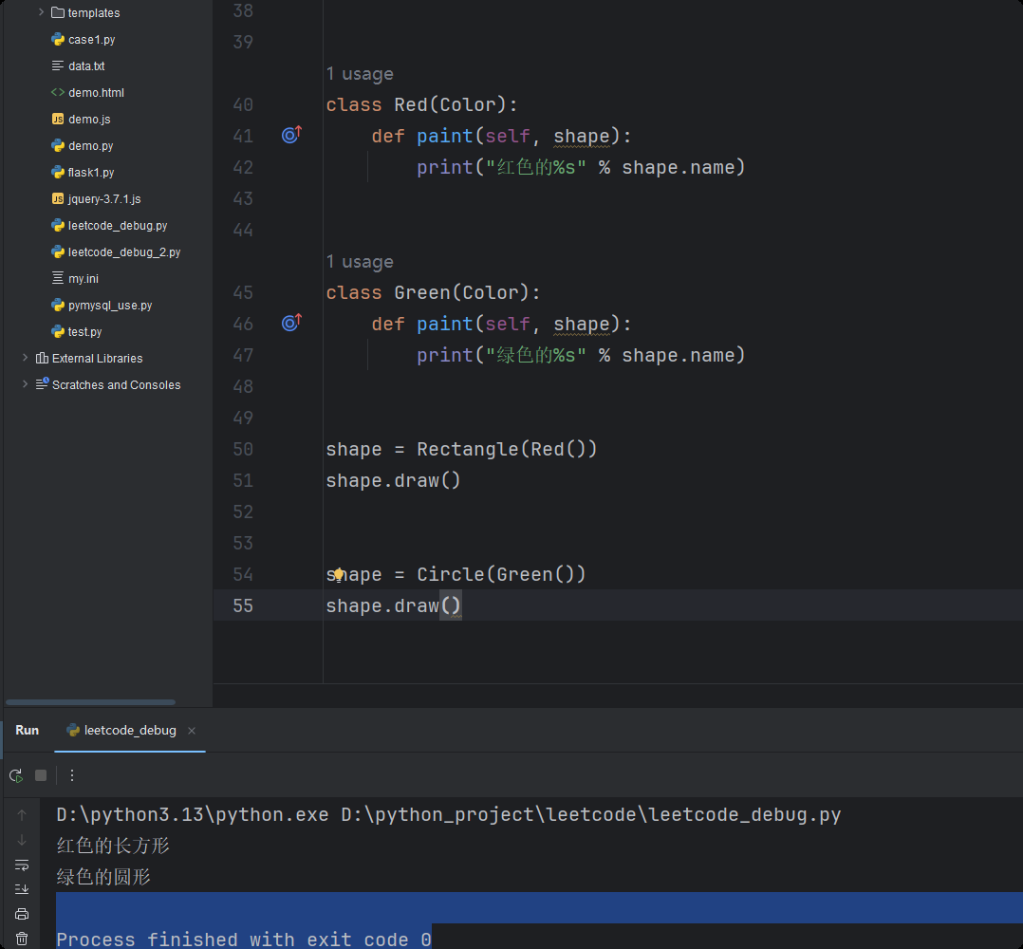Click console output '绿色的圆形'
This screenshot has height=949, width=1023.
point(103,877)
